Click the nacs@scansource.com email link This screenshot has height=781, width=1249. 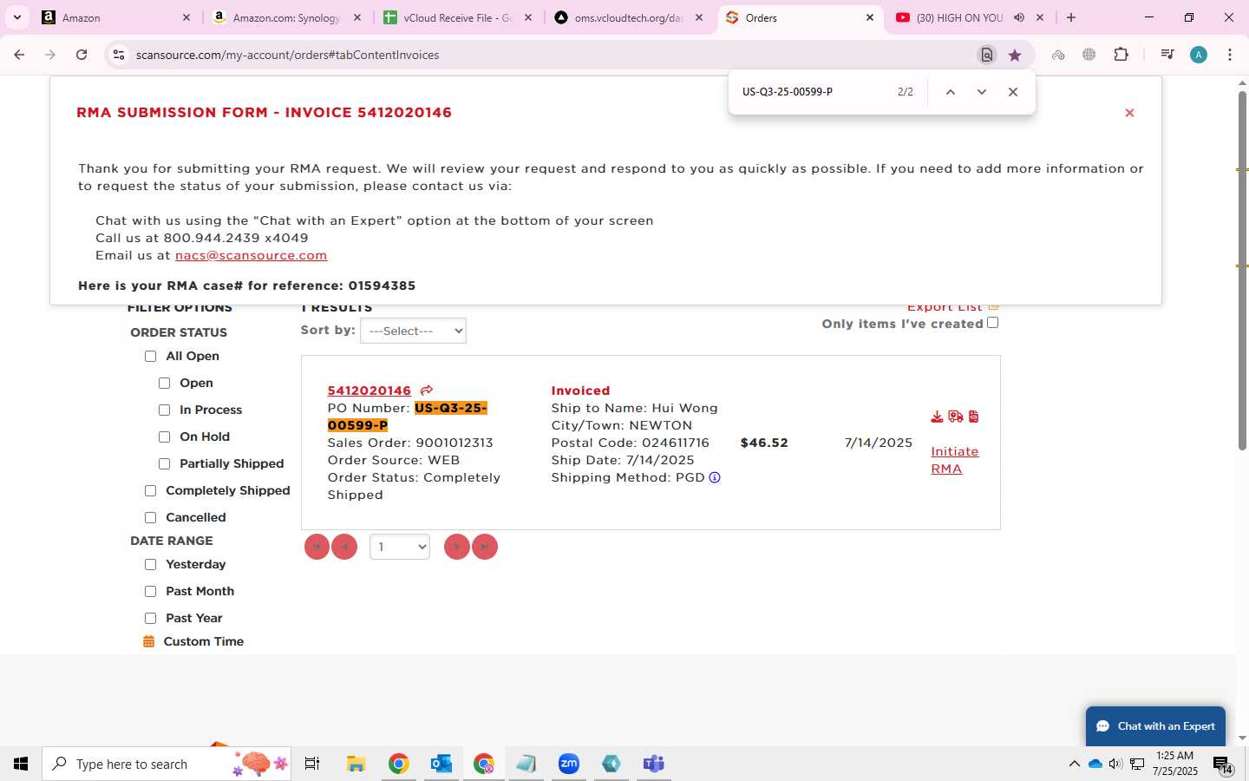pos(251,255)
